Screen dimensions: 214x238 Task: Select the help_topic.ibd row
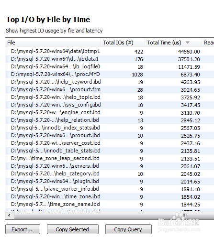click(x=110, y=97)
